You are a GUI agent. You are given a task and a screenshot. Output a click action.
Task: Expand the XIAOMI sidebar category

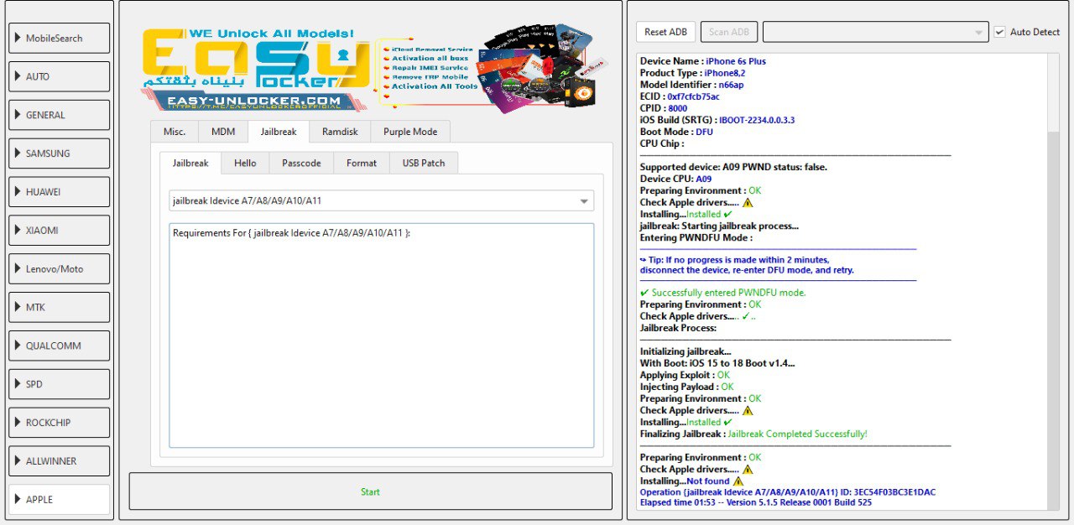tap(60, 230)
